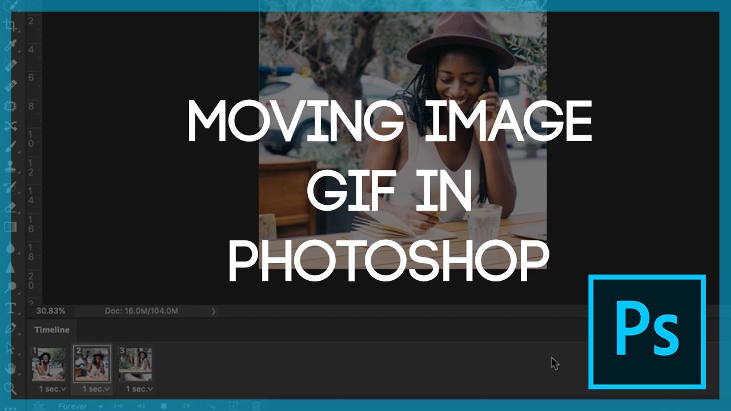
Task: Open frame 1 delay dropdown
Action: pyautogui.click(x=53, y=389)
